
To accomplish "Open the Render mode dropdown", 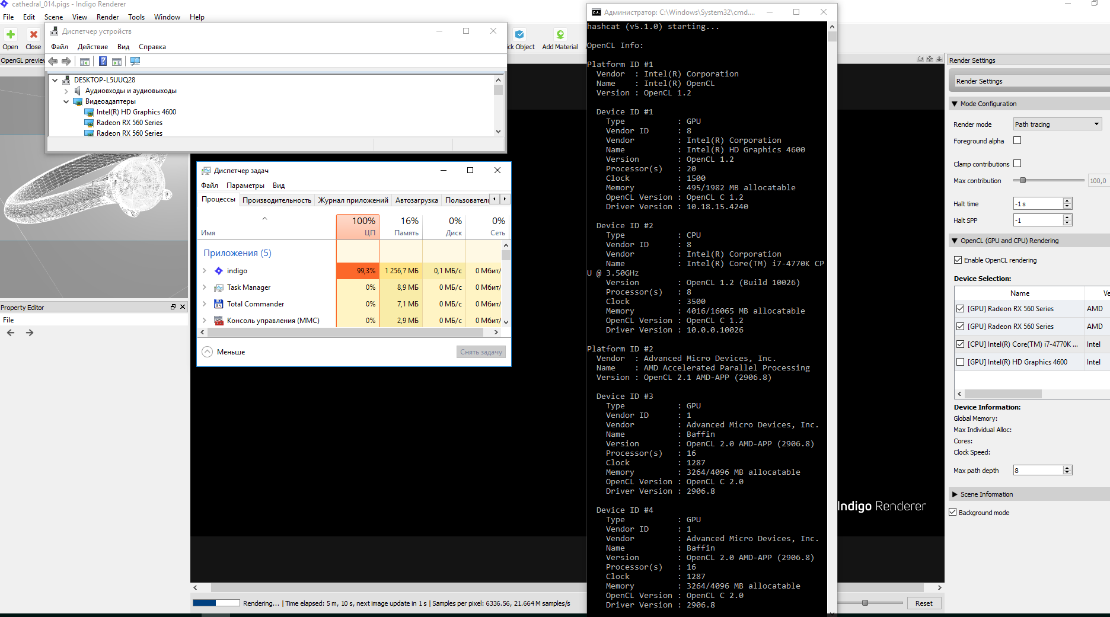I will coord(1057,124).
